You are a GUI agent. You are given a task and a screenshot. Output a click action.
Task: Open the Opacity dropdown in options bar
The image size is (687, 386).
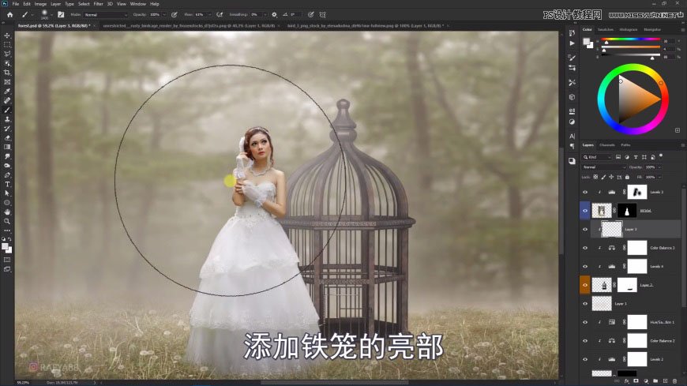164,14
